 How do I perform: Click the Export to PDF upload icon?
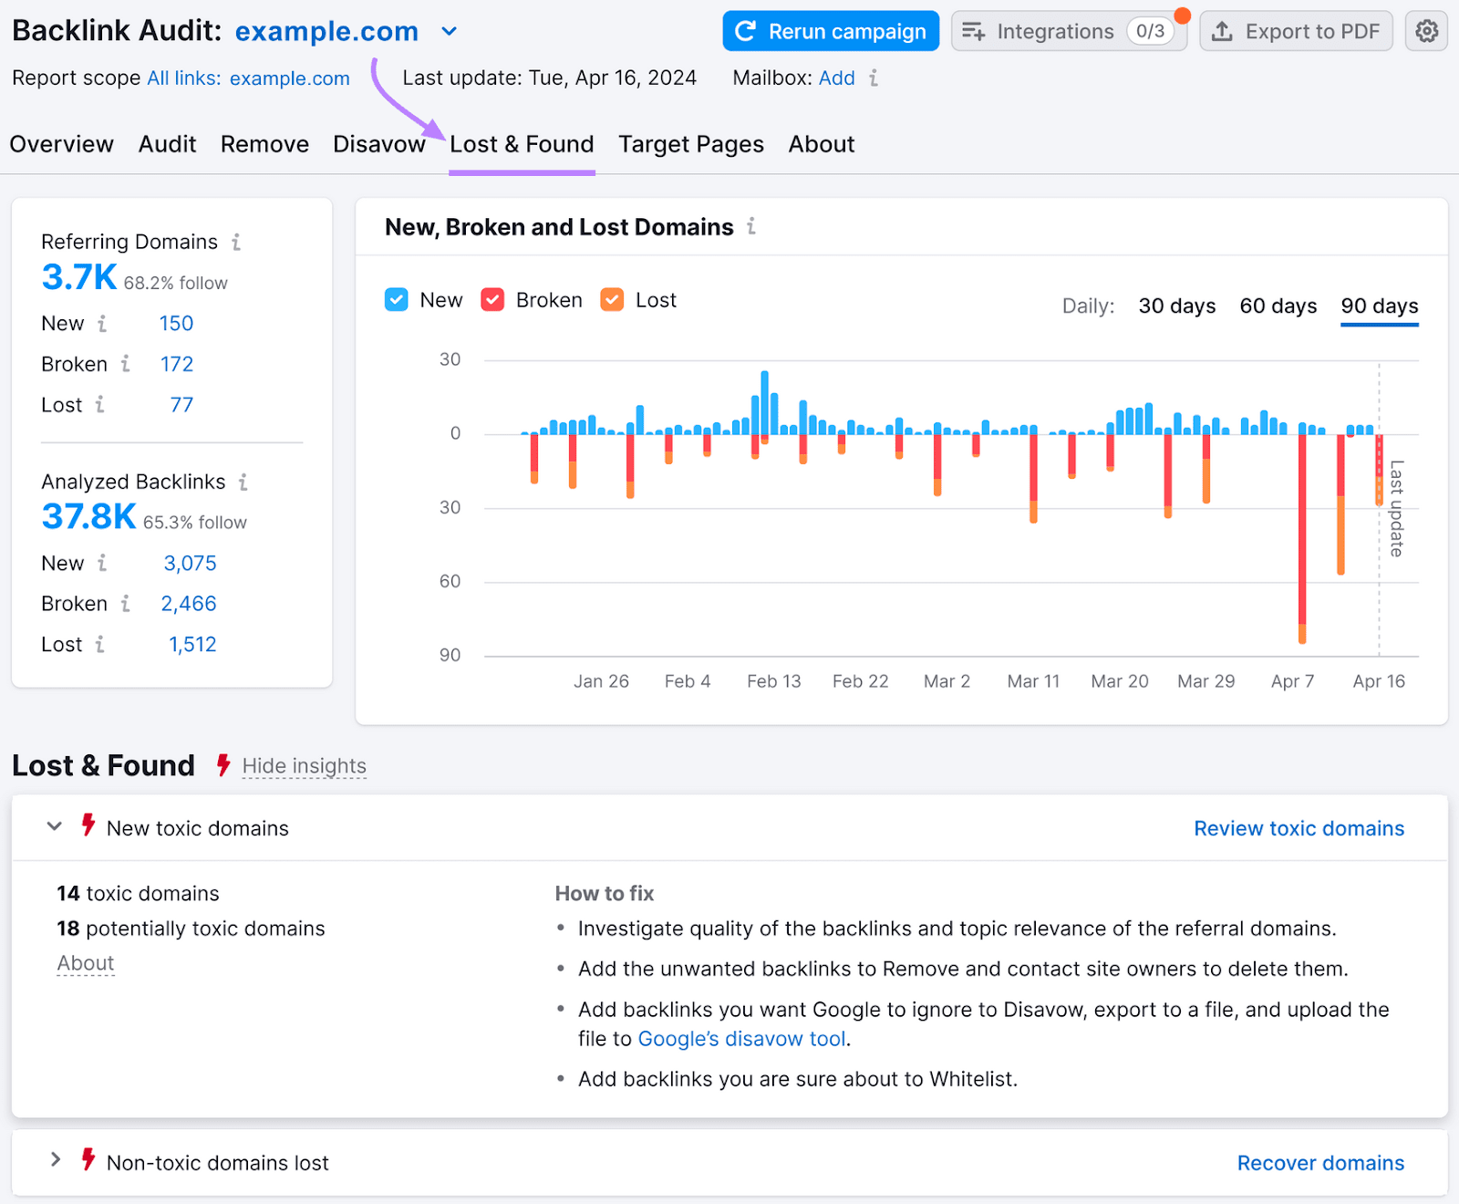pyautogui.click(x=1220, y=30)
